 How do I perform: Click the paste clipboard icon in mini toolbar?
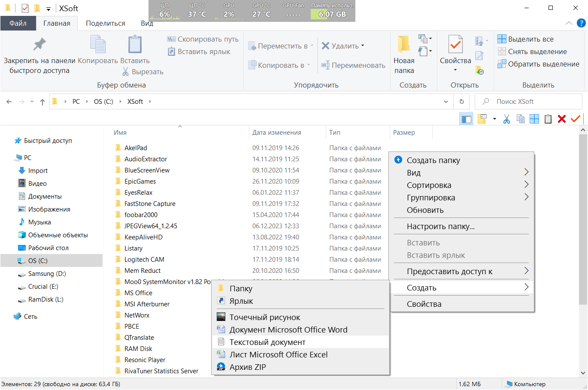548,119
